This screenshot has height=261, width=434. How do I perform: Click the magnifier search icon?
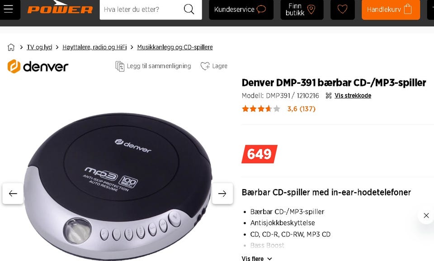coord(189,9)
